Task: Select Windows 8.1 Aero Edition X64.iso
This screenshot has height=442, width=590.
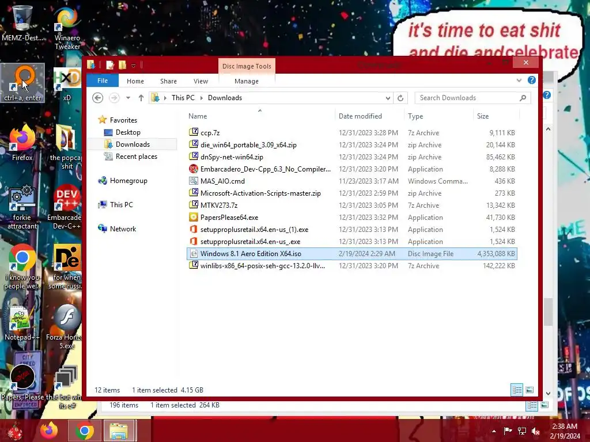Action: [x=352, y=254]
